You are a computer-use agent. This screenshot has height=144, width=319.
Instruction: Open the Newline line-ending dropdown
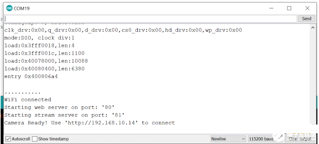pos(228,139)
